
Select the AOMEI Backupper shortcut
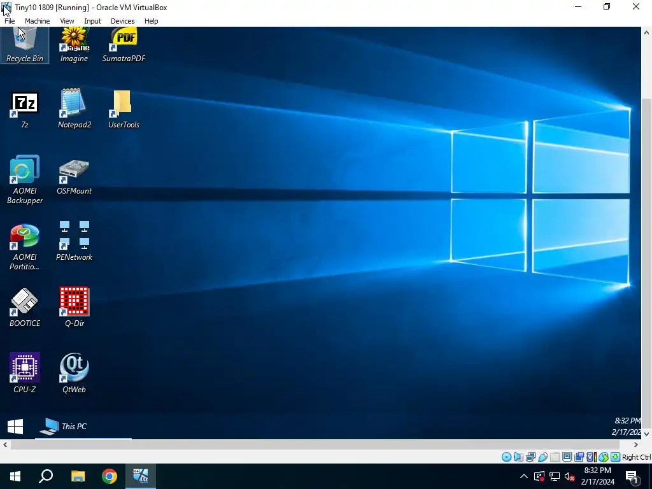25,180
